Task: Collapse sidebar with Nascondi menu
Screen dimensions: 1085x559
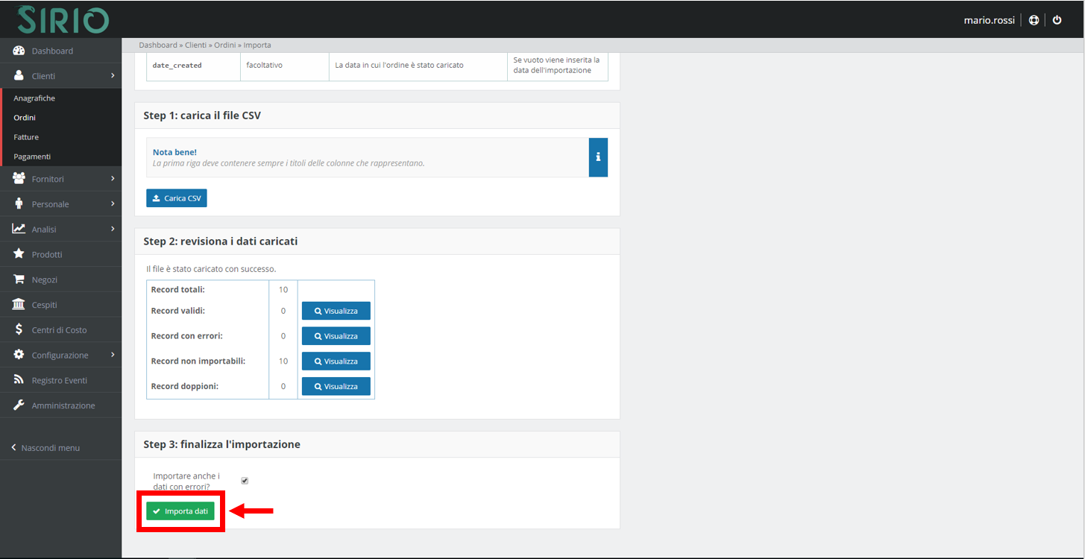Action: coord(45,448)
